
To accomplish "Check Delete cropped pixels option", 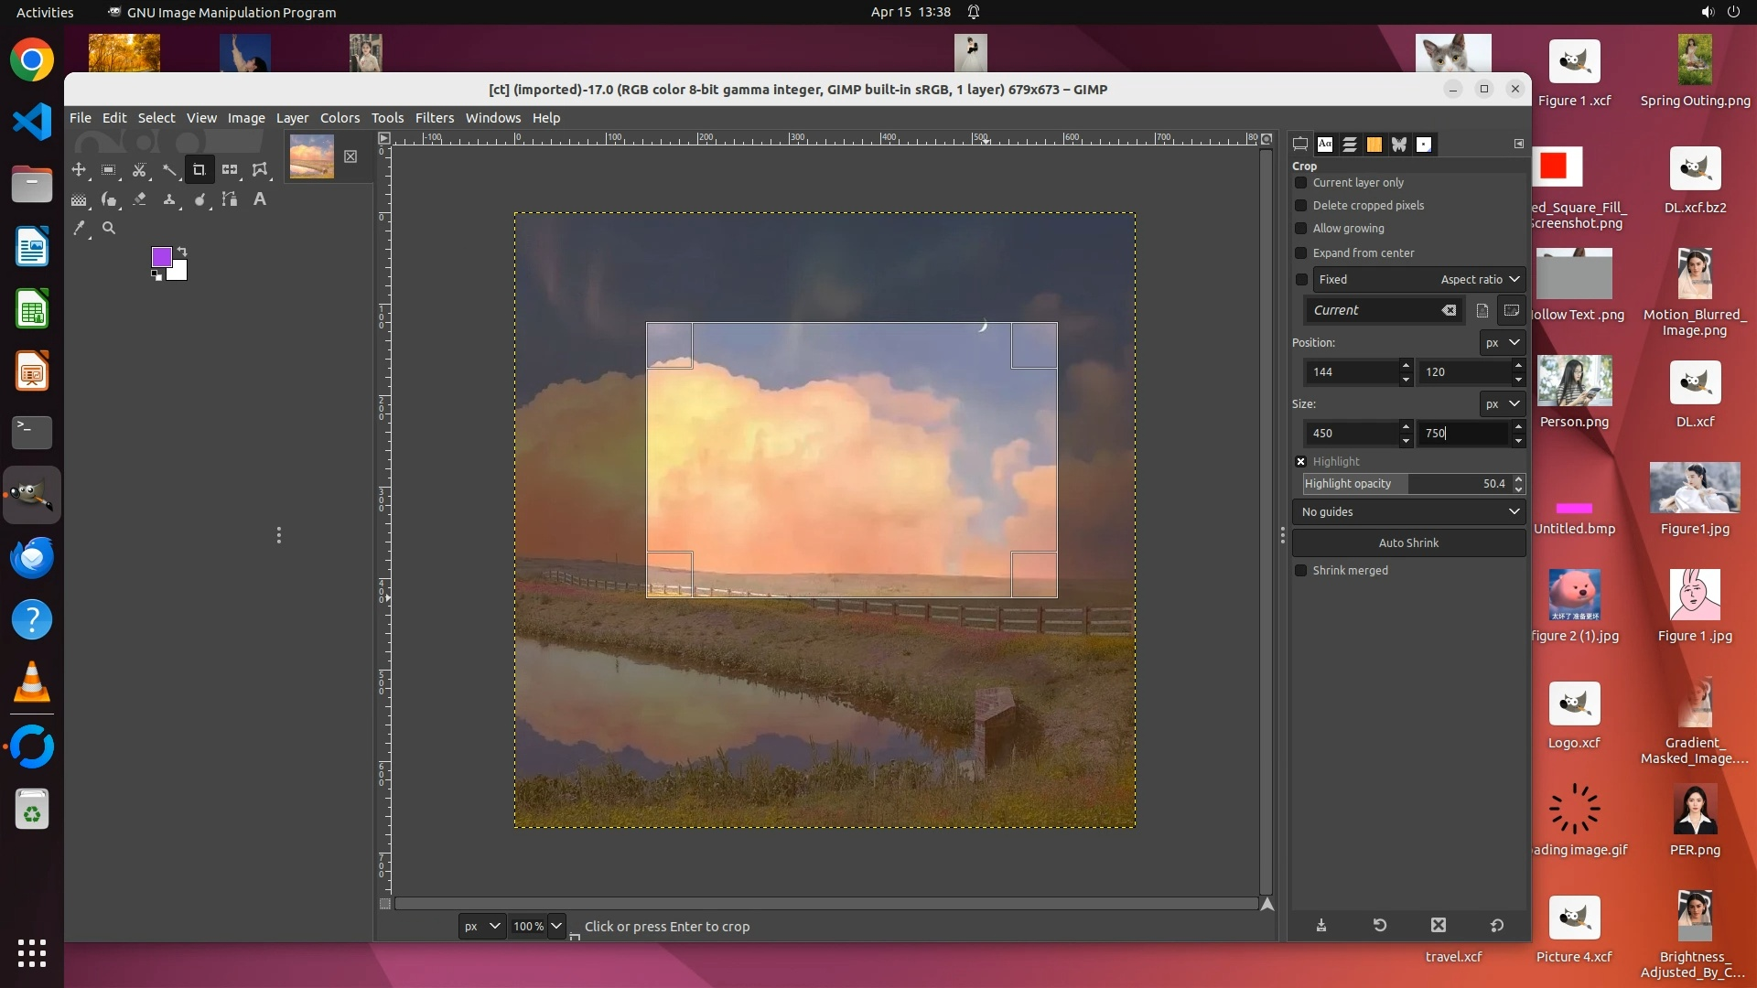I will point(1300,205).
